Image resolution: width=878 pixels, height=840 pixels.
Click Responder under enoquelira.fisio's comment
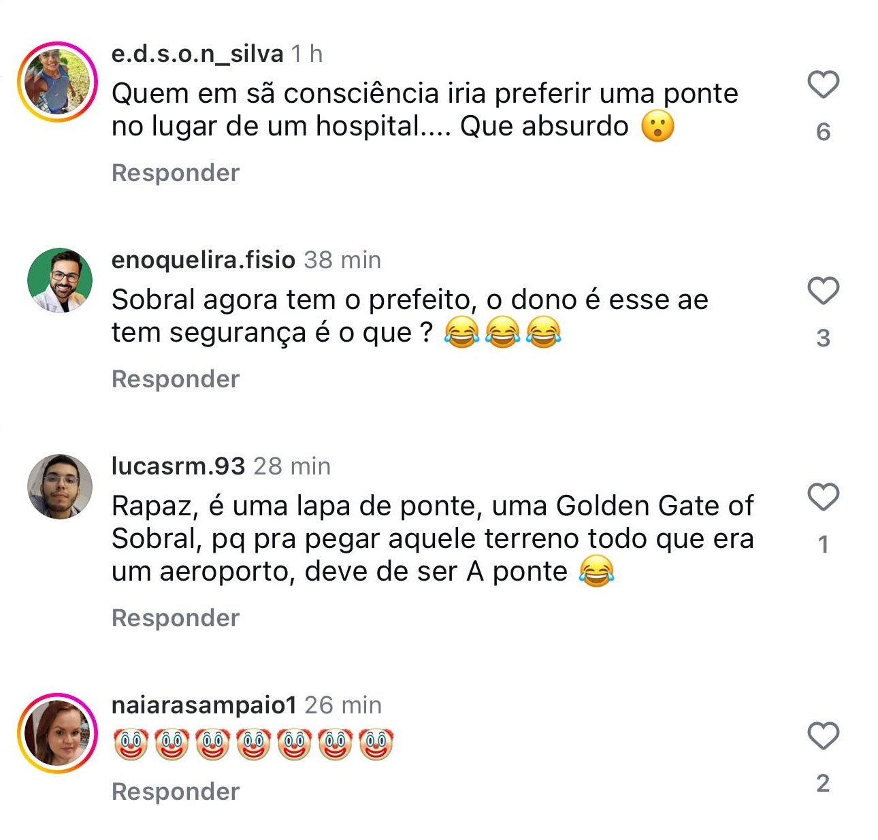pos(176,379)
